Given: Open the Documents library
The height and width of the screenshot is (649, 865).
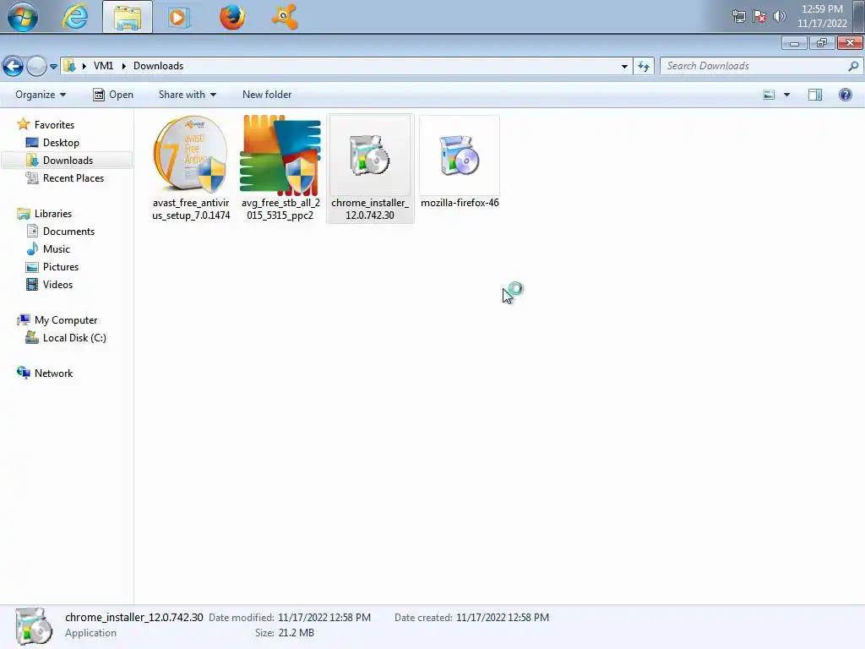Looking at the screenshot, I should pyautogui.click(x=68, y=231).
